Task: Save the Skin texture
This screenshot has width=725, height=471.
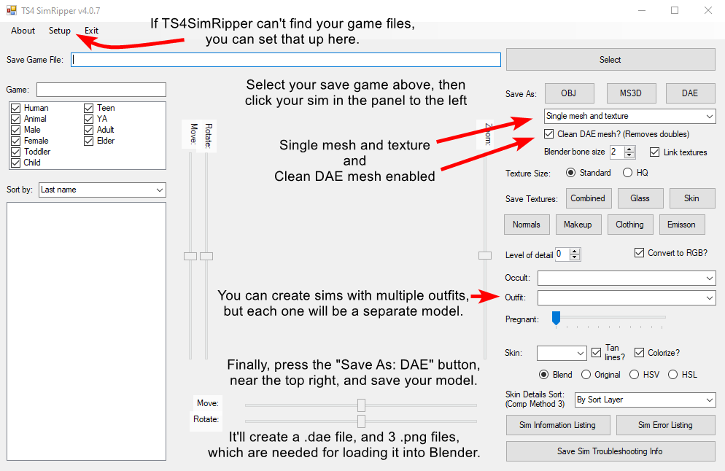Action: tap(692, 198)
